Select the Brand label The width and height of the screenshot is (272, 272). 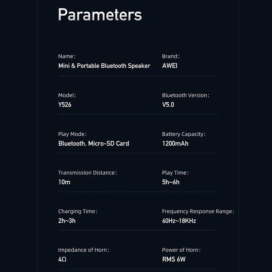[x=170, y=56]
